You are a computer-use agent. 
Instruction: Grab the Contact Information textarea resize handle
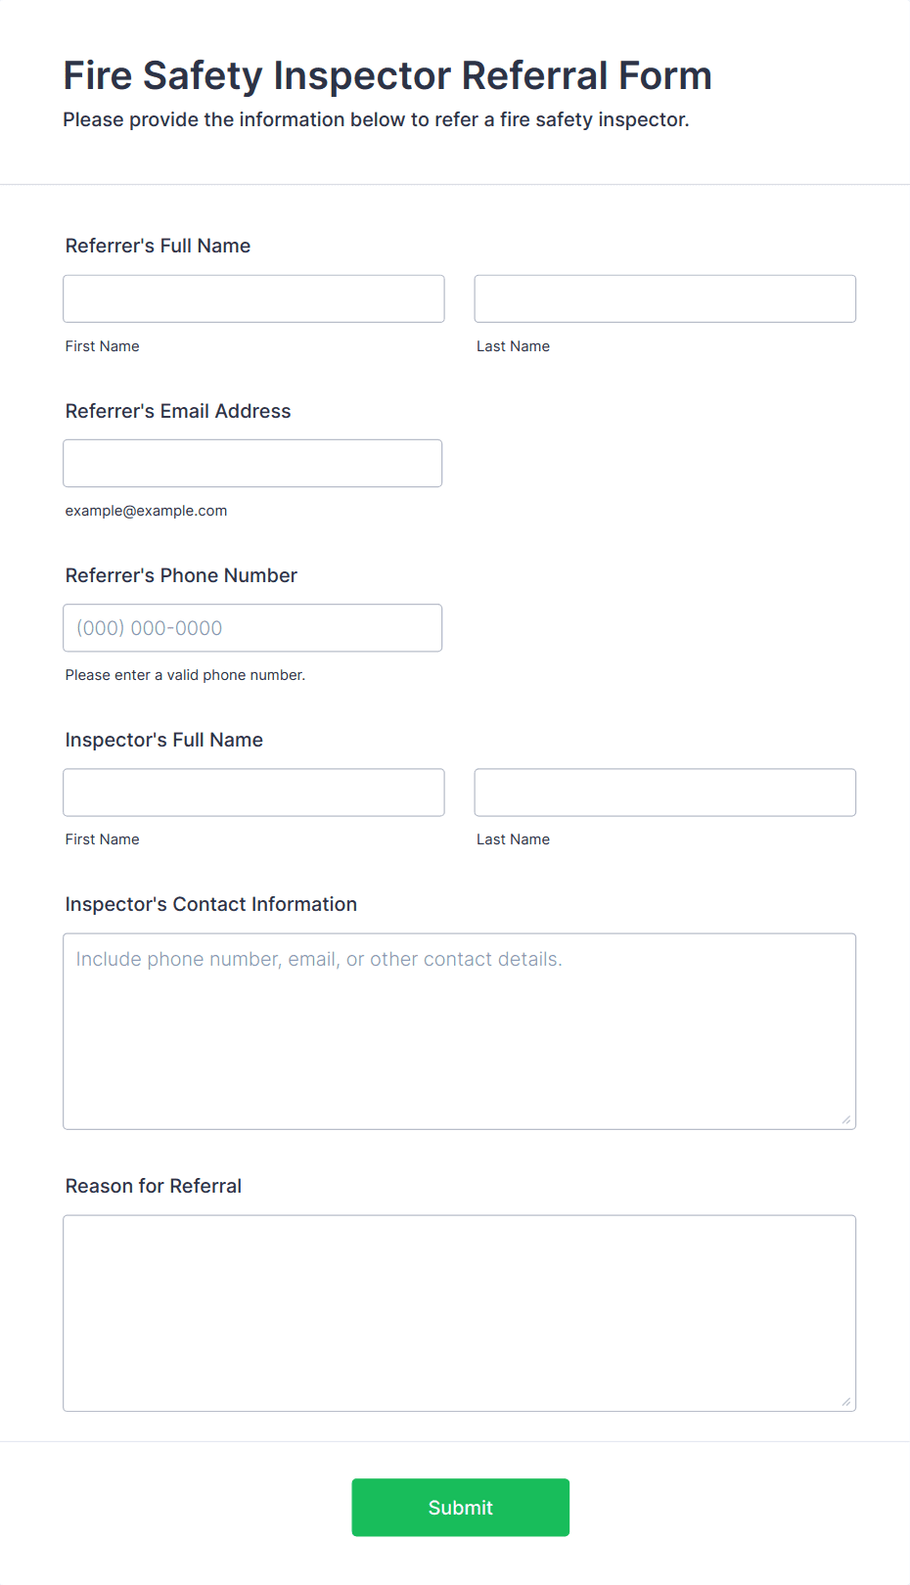tap(846, 1119)
